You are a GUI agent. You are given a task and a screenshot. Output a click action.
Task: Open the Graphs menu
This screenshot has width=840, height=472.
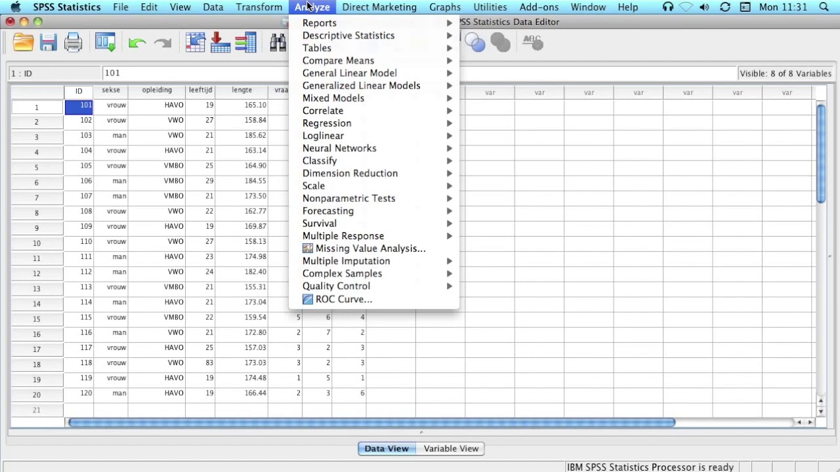pos(445,7)
